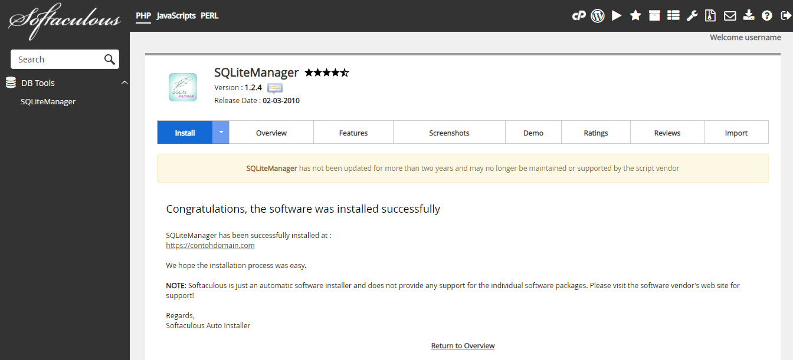Screen dimensions: 793x360
Task: Open Email settings via the envelope icon
Action: pyautogui.click(x=730, y=15)
